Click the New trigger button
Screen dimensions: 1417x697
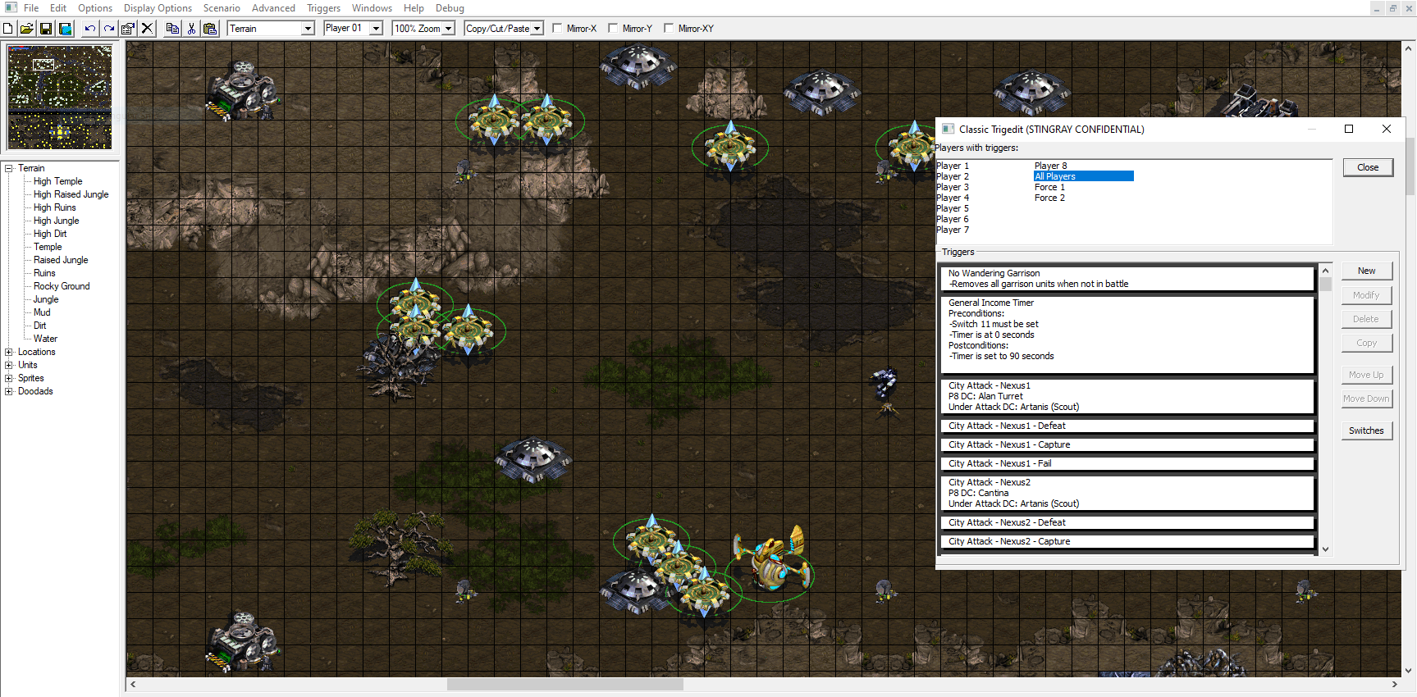1366,271
